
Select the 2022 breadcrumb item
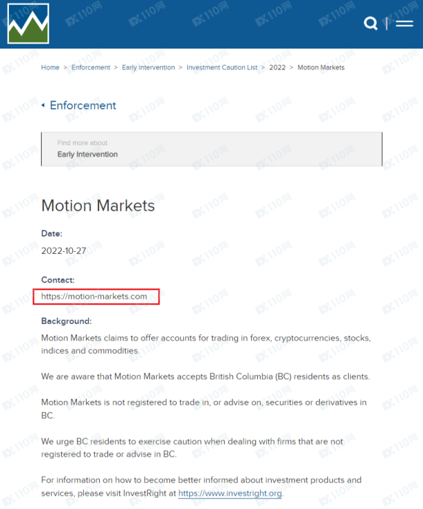pyautogui.click(x=277, y=67)
